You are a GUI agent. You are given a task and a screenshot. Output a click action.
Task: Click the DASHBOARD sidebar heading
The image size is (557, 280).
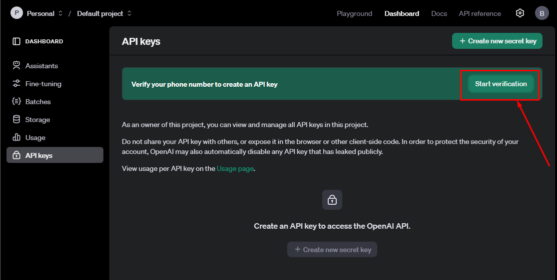(x=44, y=41)
